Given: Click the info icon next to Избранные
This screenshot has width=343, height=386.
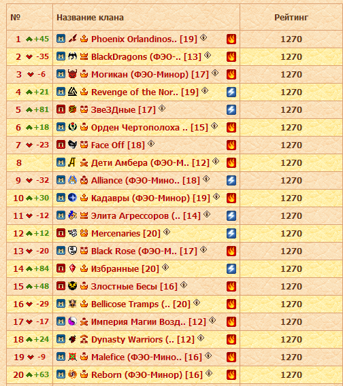Looking at the screenshot, I should [165, 267].
